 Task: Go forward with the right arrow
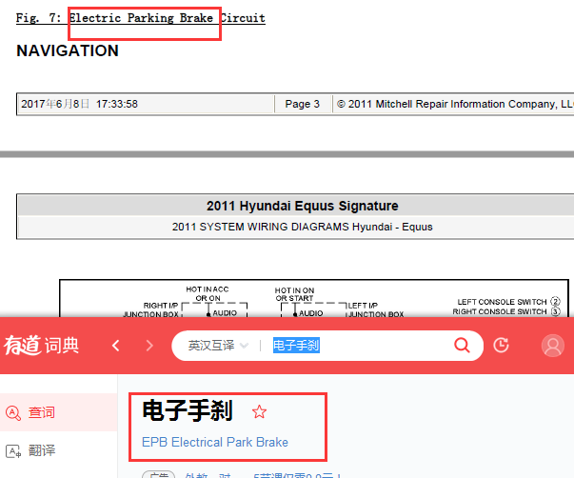click(x=149, y=346)
